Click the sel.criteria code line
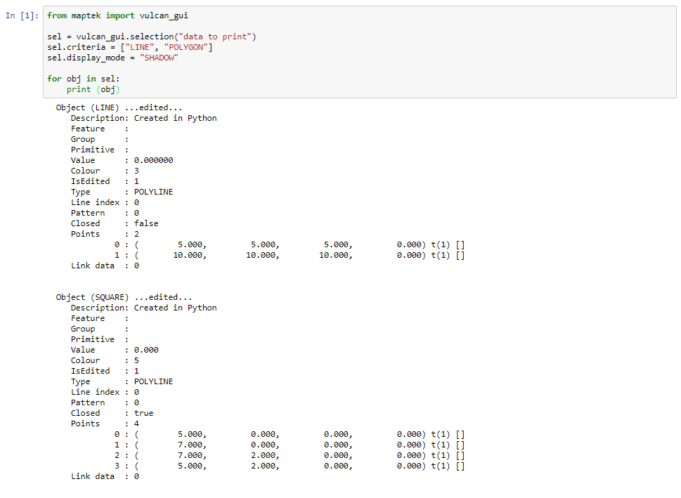The height and width of the screenshot is (498, 681). coord(130,47)
